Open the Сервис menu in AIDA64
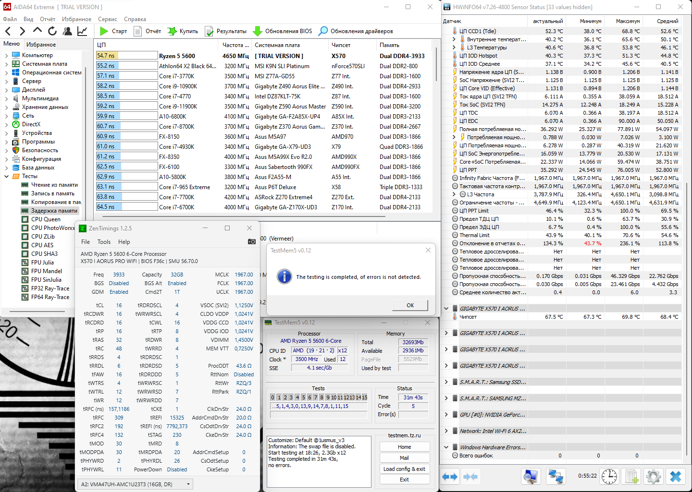The width and height of the screenshot is (692, 492). [108, 19]
